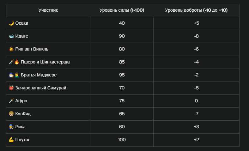Click the crescent moon emoji beside Осака

(x=11, y=23)
